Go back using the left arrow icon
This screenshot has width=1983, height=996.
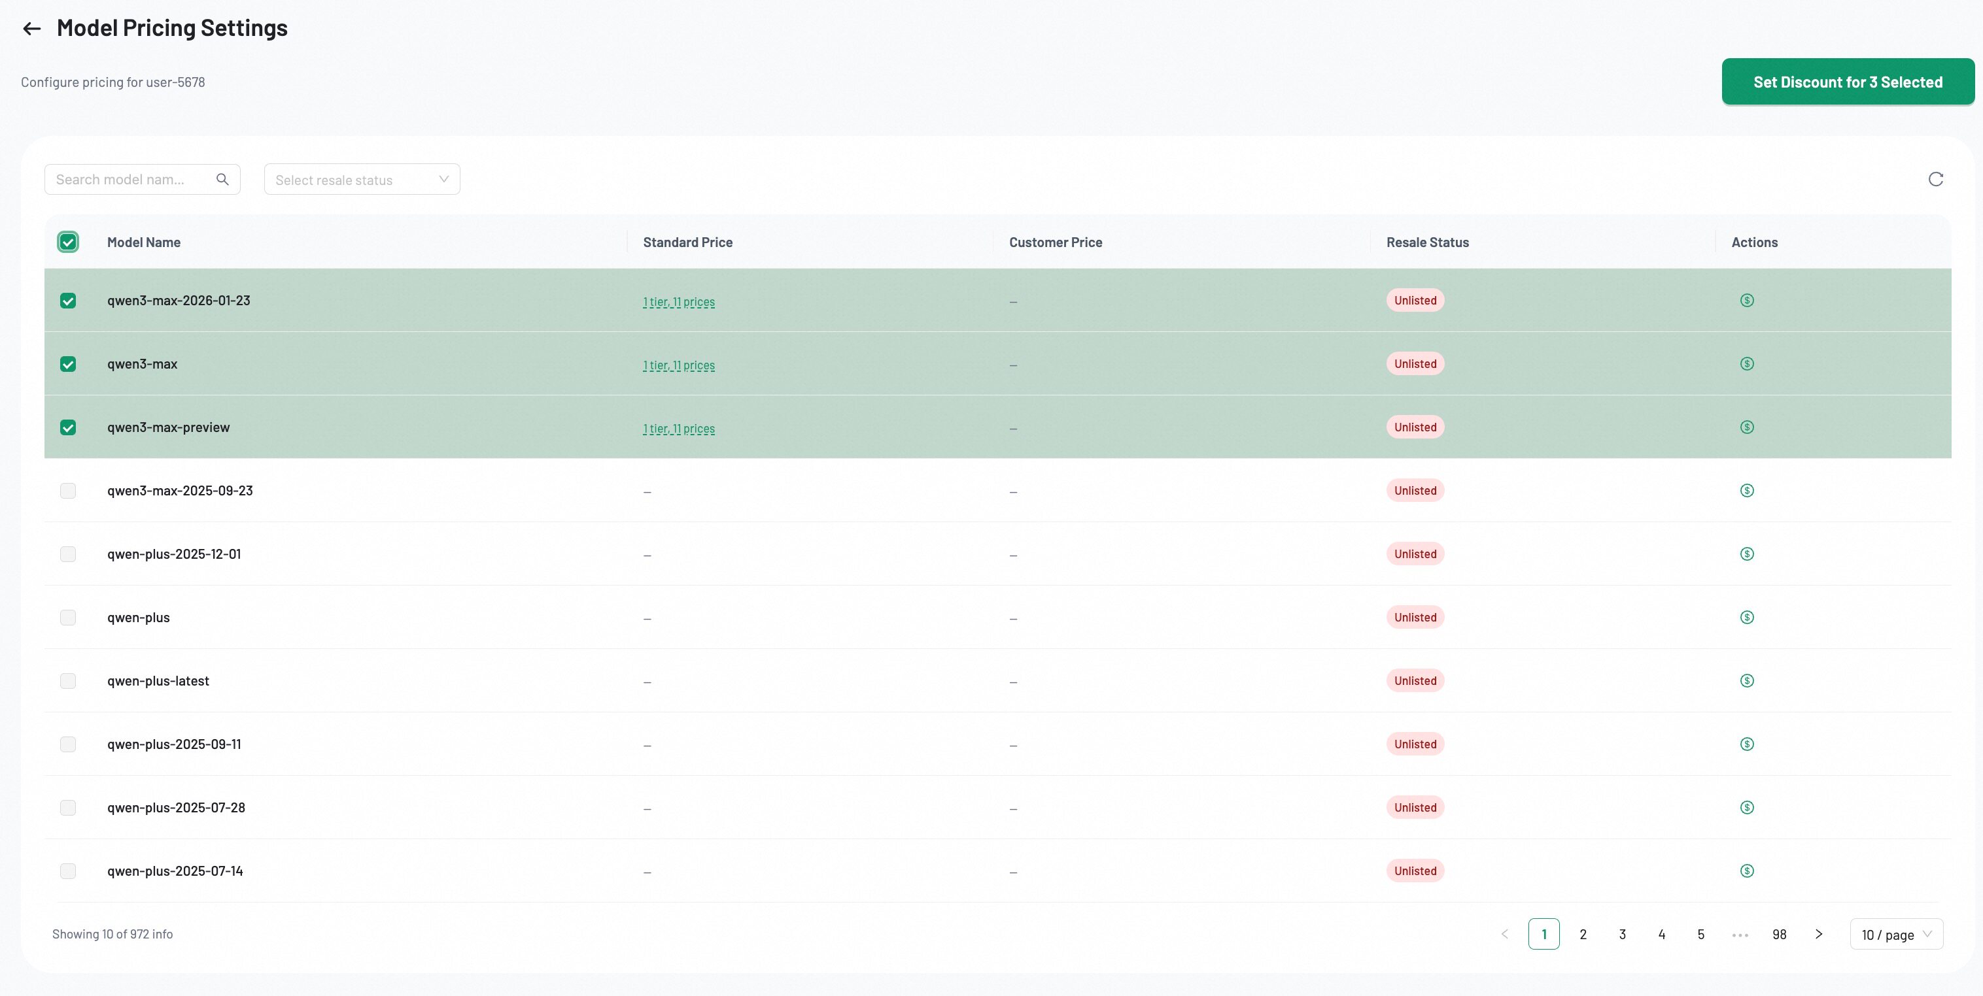[x=31, y=29]
